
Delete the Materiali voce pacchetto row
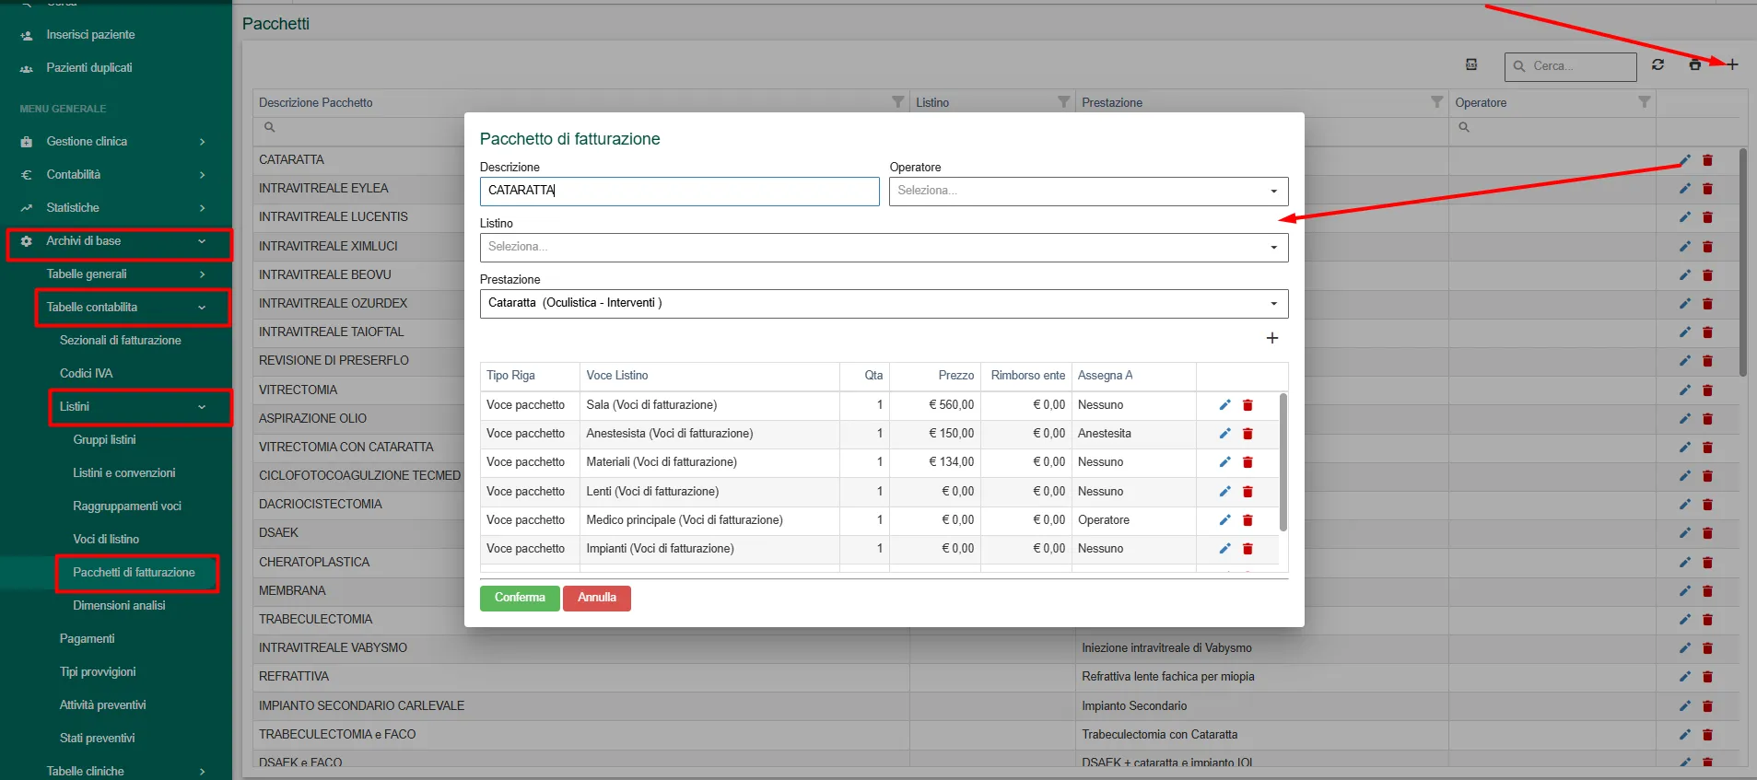click(x=1247, y=461)
